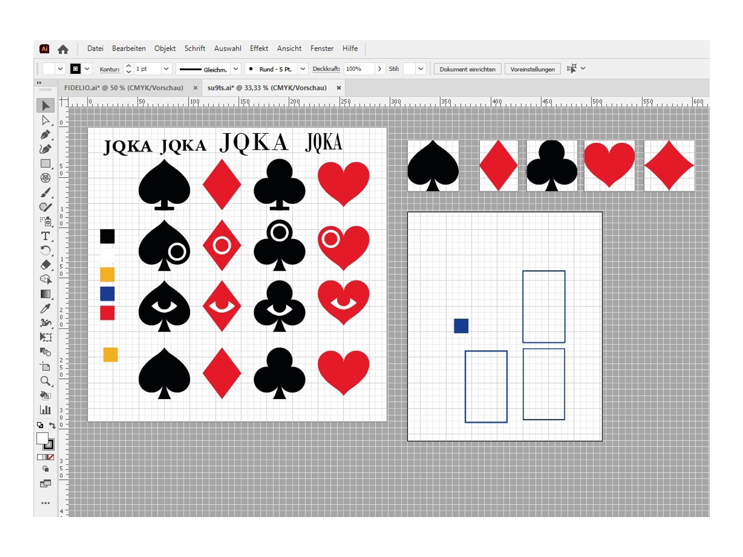
Task: Select the Symbol Sprayer tool
Action: pyautogui.click(x=46, y=222)
